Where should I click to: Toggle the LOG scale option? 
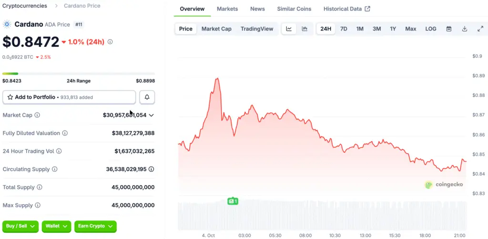[x=430, y=29]
